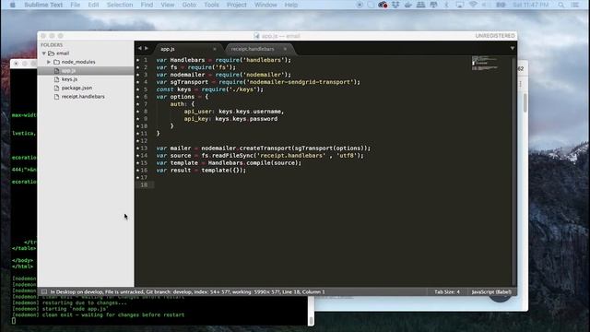Open the Tab Size: 4 selector
Viewport: 590px width, 332px height.
pyautogui.click(x=447, y=291)
